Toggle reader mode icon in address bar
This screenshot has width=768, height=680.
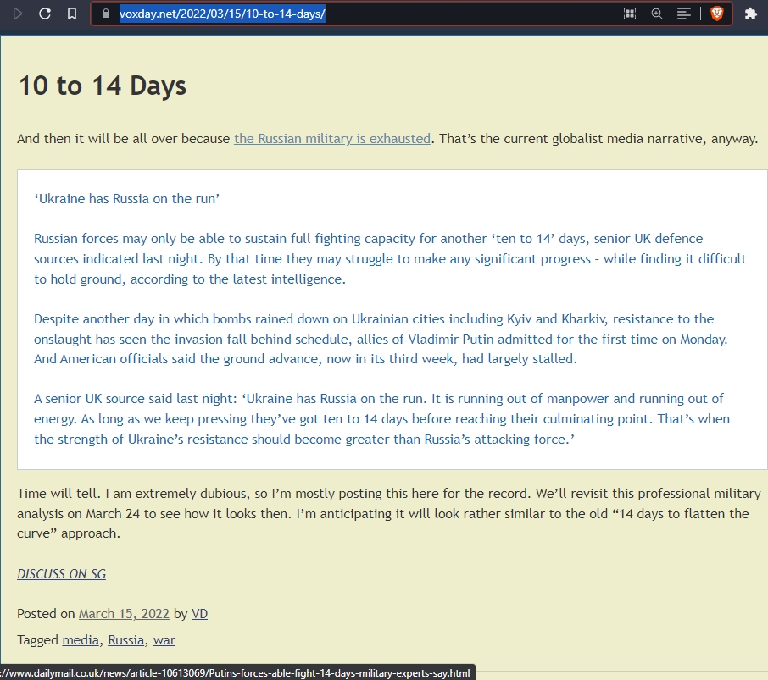click(684, 14)
